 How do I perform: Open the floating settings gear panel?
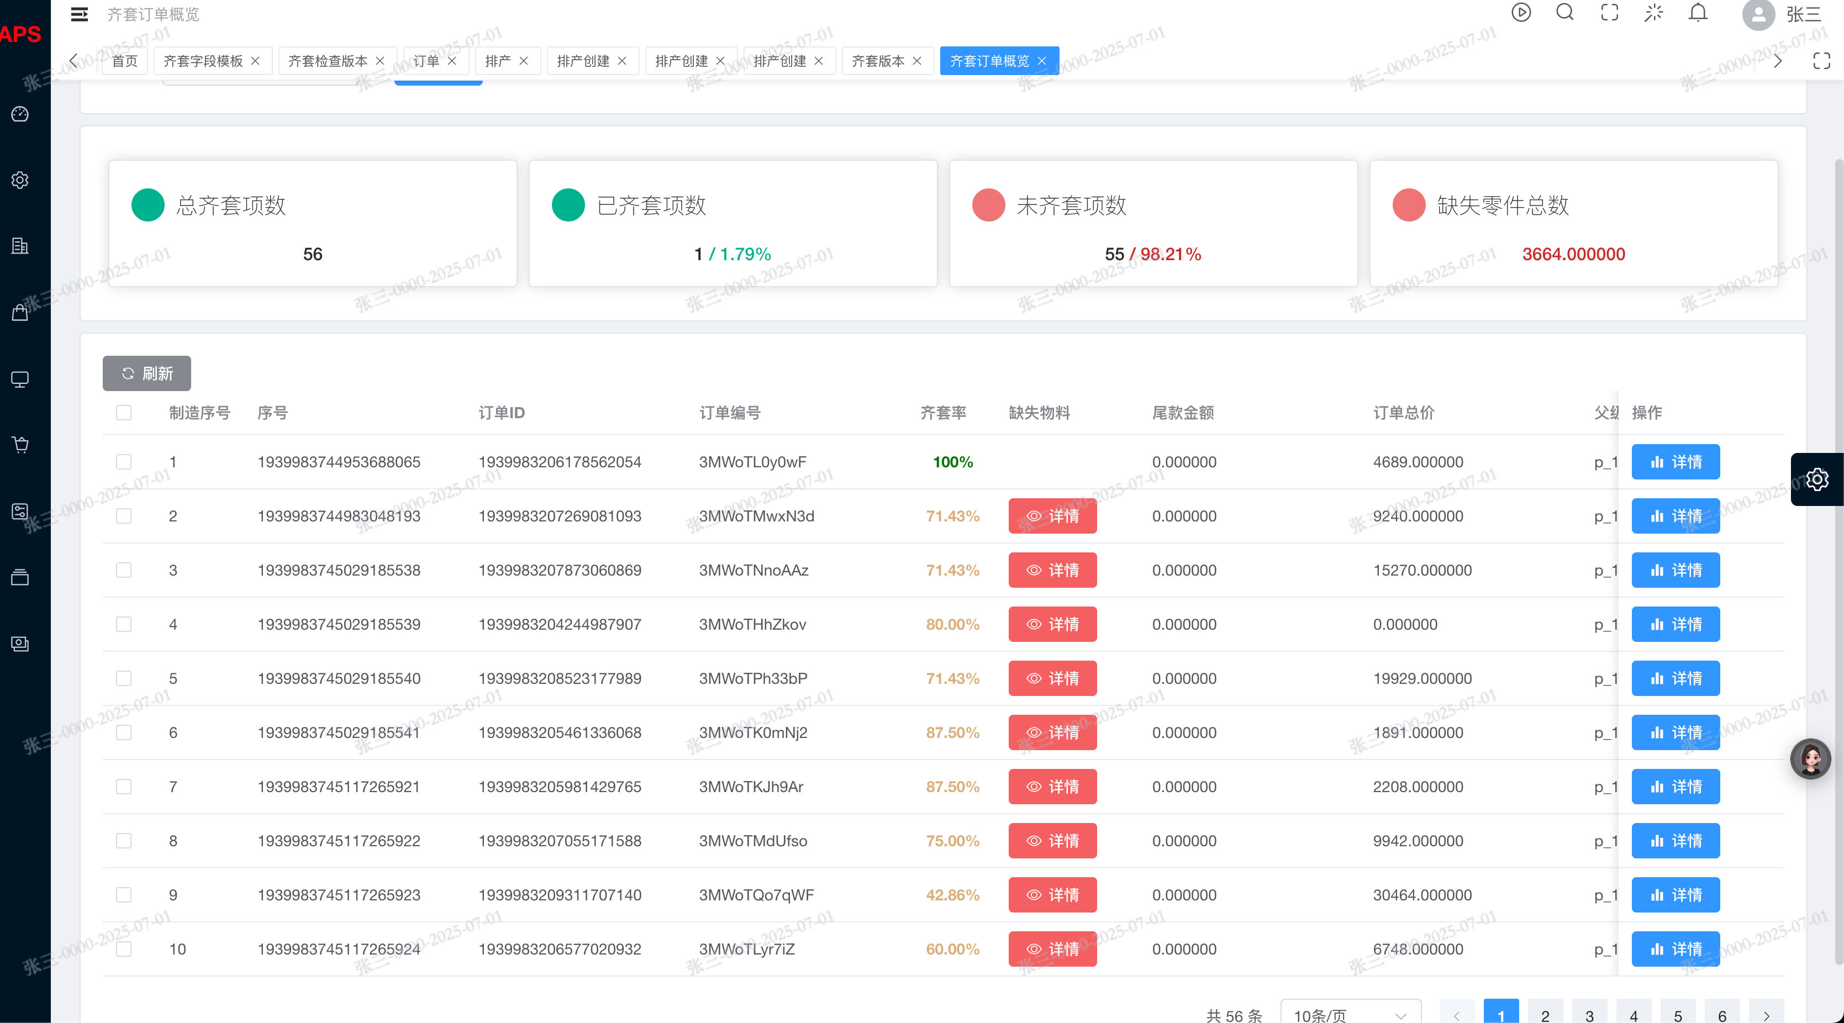(1817, 479)
